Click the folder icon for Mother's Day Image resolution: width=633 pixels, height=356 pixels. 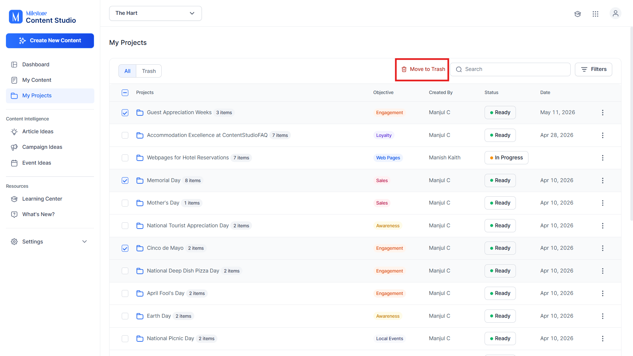point(140,203)
